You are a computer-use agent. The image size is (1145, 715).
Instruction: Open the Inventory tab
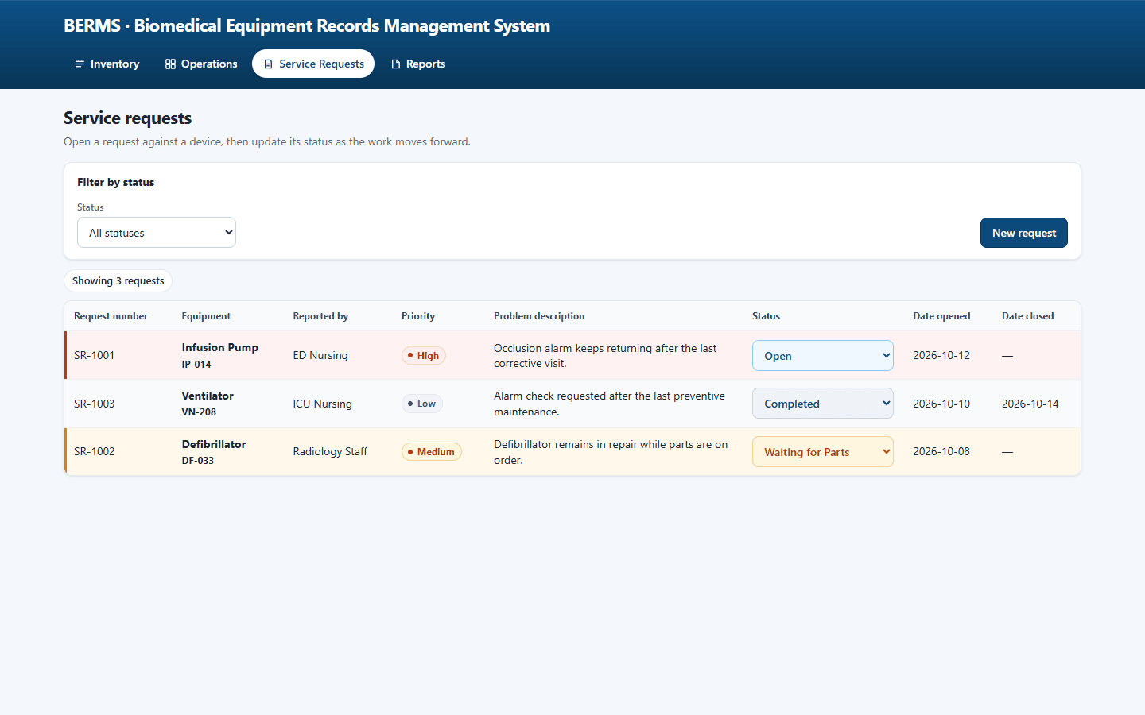(x=107, y=64)
